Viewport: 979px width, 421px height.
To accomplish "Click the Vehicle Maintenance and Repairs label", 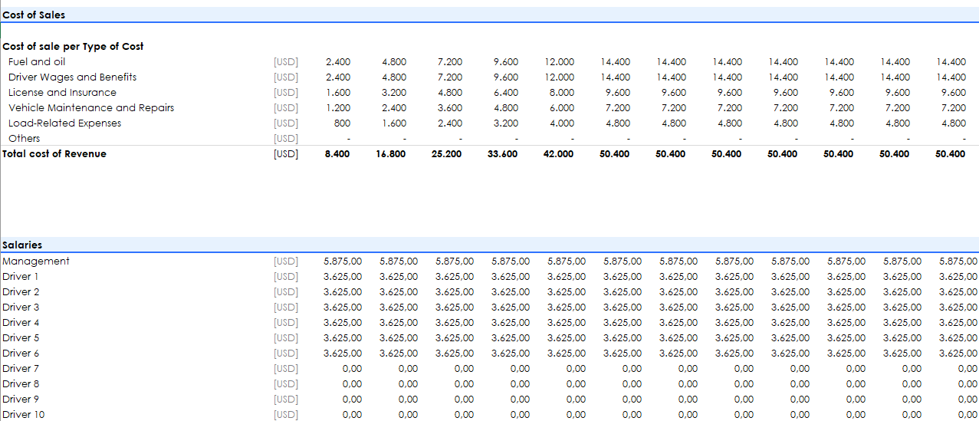I will [x=90, y=107].
